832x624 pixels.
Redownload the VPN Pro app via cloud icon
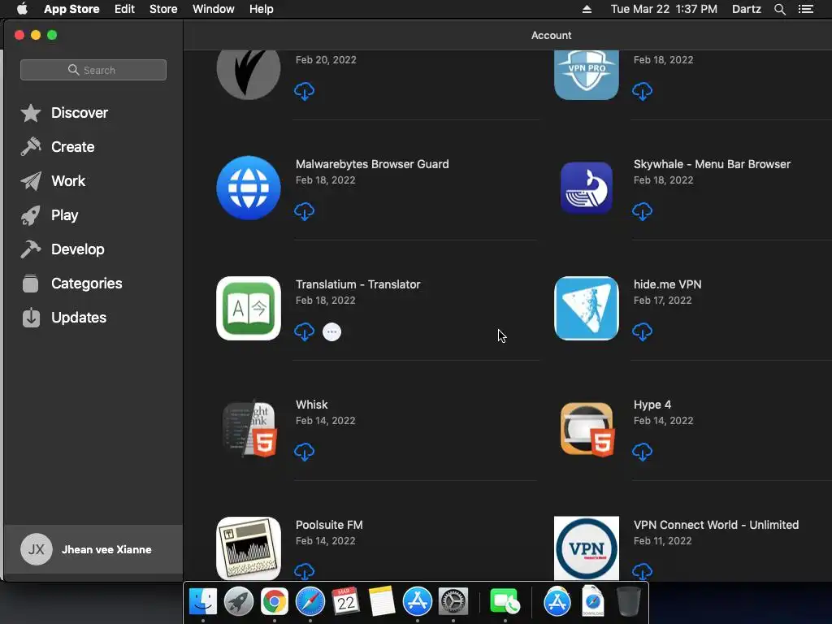click(x=642, y=91)
